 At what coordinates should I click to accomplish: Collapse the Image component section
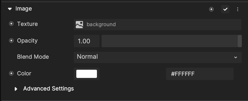[x=10, y=9]
